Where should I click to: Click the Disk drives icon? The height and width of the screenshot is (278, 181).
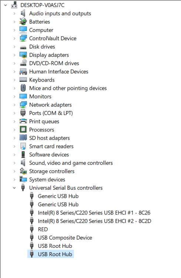point(23,47)
